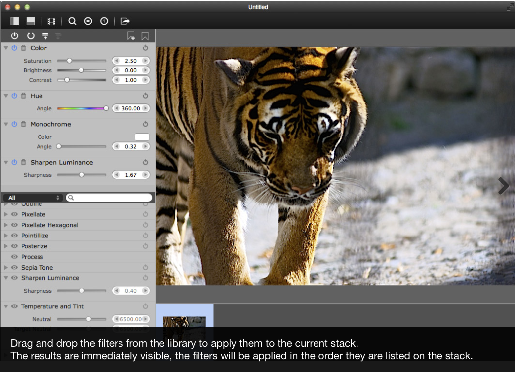Reset the Pixellate library filter
The height and width of the screenshot is (373, 516).
(x=146, y=214)
